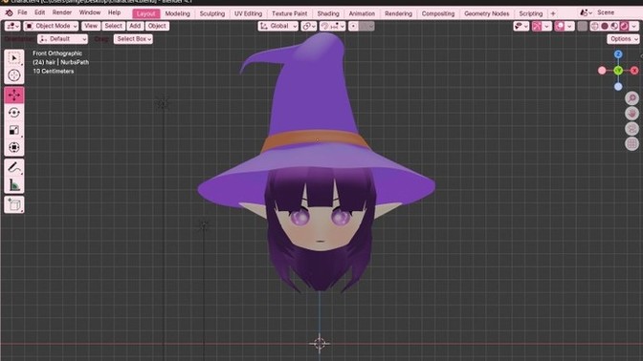Screen dimensions: 643x361
Task: Switch to wireframe viewport shading
Action: (594, 26)
